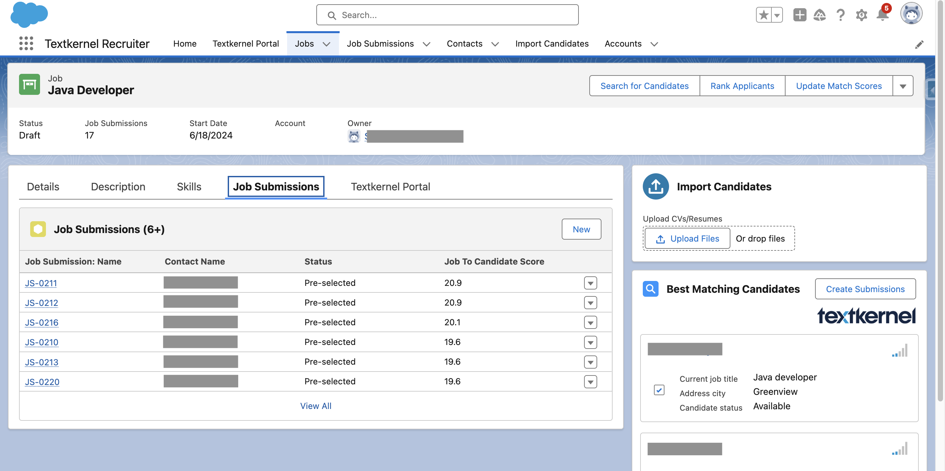Click the Best Matching Candidates search icon

650,289
